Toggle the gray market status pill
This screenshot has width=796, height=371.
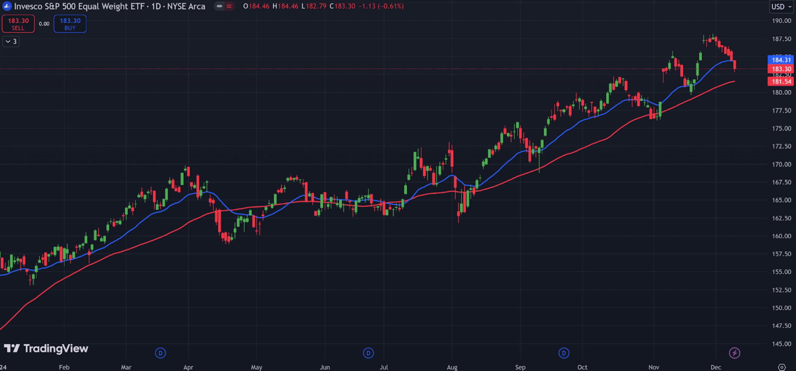click(x=219, y=6)
